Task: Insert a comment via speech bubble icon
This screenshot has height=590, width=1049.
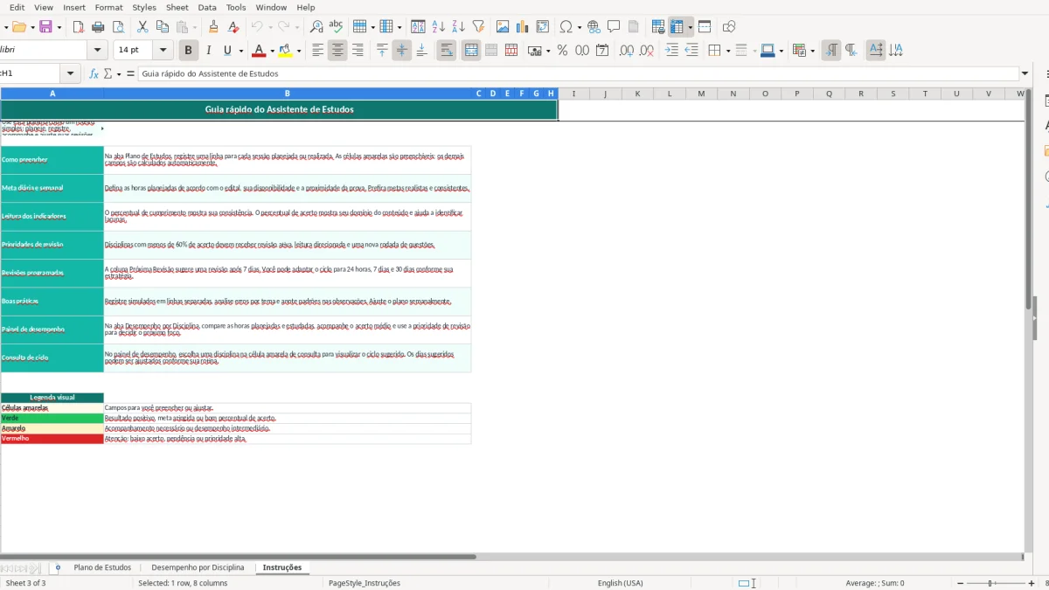Action: coord(614,27)
